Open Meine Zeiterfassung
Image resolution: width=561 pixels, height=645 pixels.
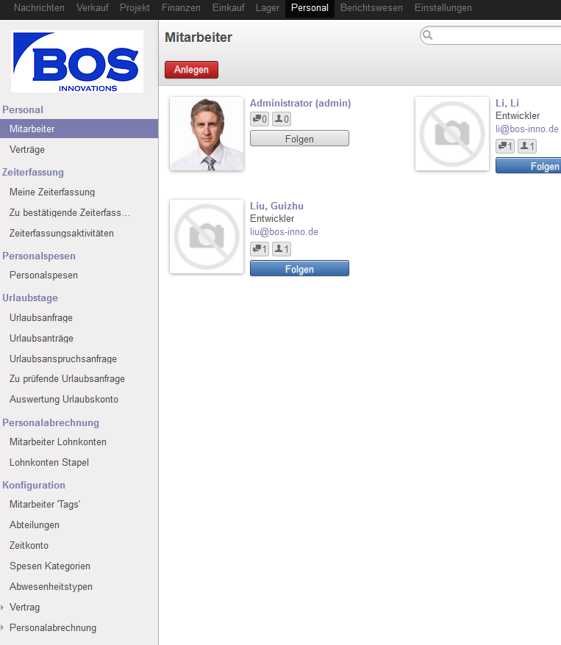click(52, 192)
